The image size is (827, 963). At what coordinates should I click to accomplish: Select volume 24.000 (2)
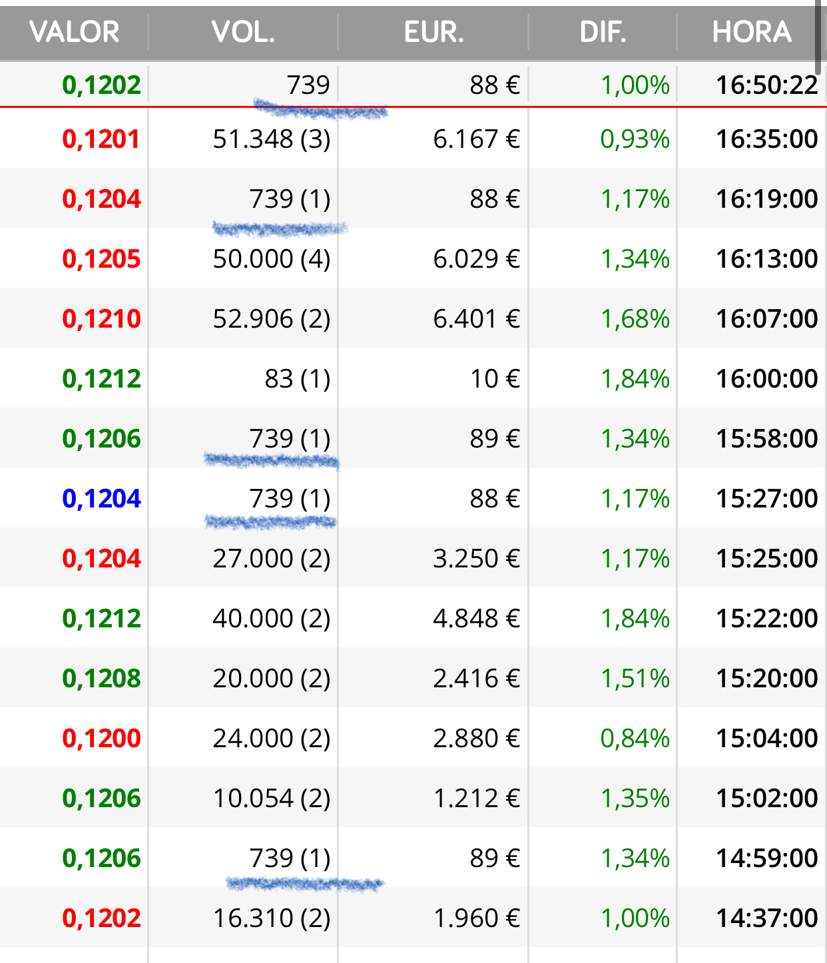click(272, 739)
